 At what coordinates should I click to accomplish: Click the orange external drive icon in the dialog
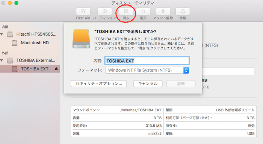81,39
